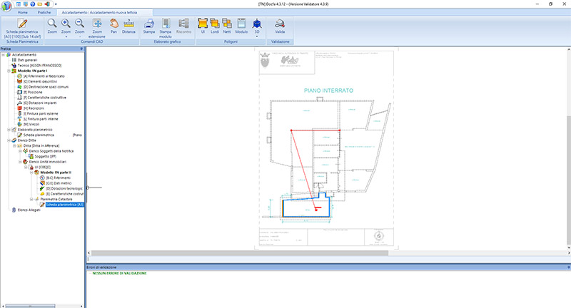Click the drawing's horizontal scrollbar
The image size is (571, 308).
point(240,252)
